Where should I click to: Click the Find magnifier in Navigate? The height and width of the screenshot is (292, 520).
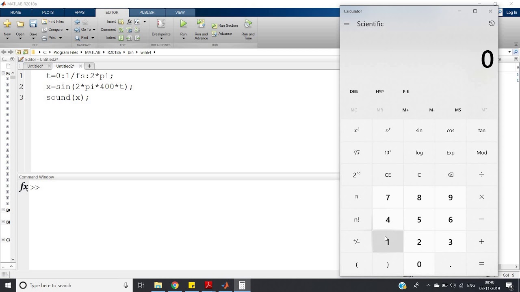pyautogui.click(x=77, y=38)
